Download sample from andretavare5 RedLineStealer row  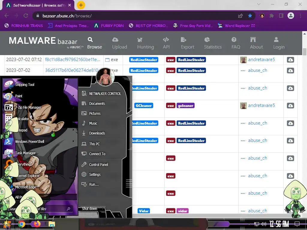click(x=290, y=60)
